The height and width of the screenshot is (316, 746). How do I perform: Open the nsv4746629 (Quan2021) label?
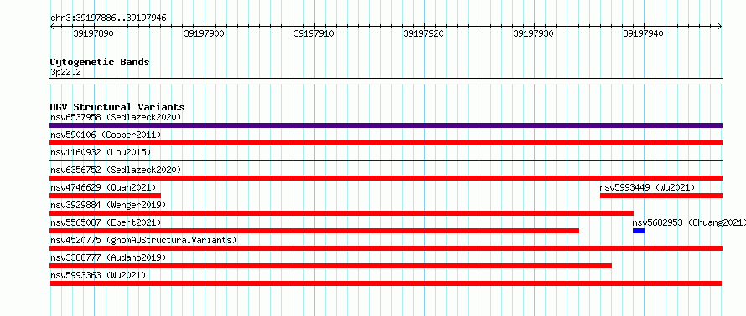pos(103,187)
